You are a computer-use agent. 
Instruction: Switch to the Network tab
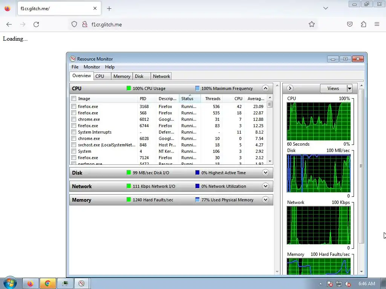coord(161,76)
